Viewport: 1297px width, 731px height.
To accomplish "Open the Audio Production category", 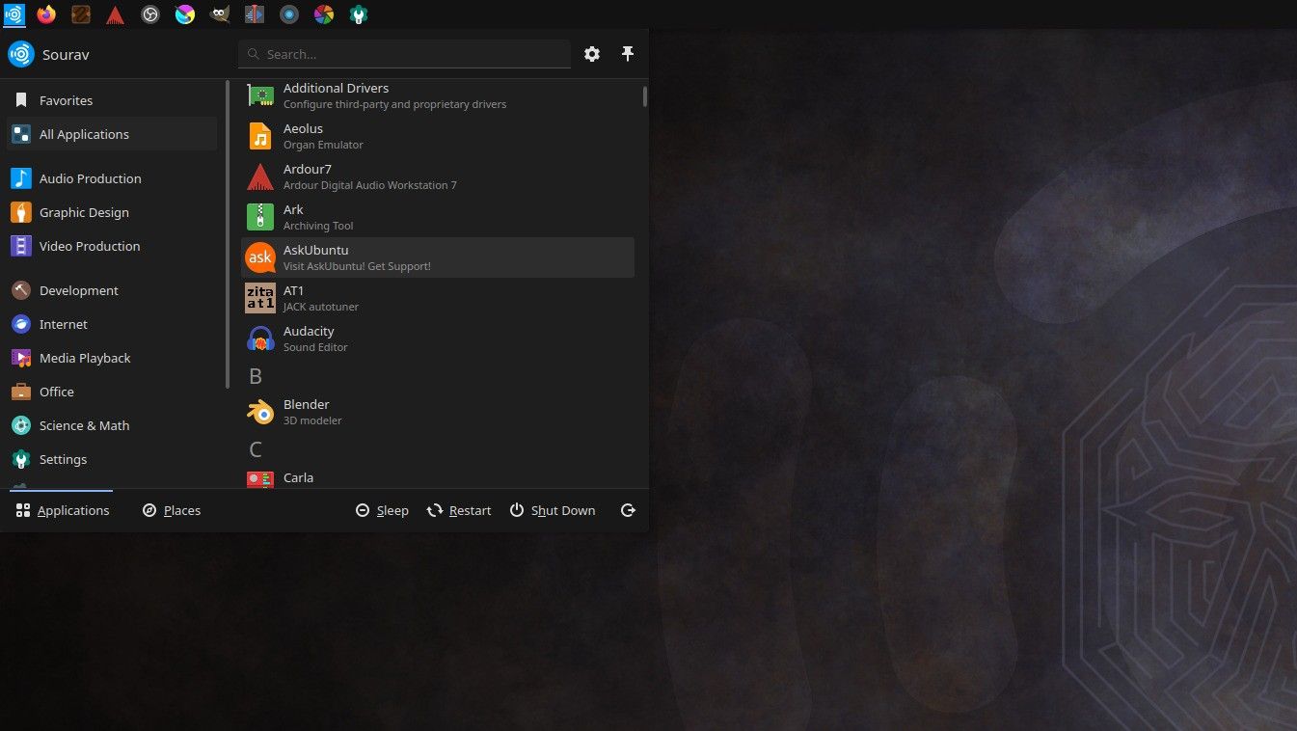I will point(90,178).
